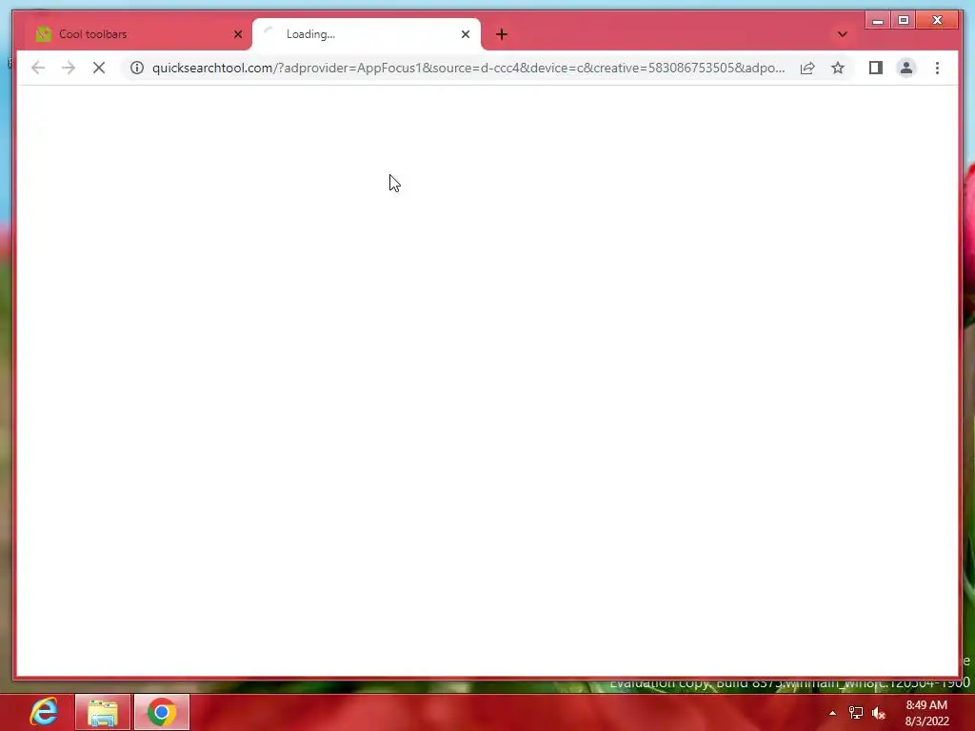Viewport: 975px width, 731px height.
Task: Open the clock showing 8:49 AM
Action: (926, 713)
